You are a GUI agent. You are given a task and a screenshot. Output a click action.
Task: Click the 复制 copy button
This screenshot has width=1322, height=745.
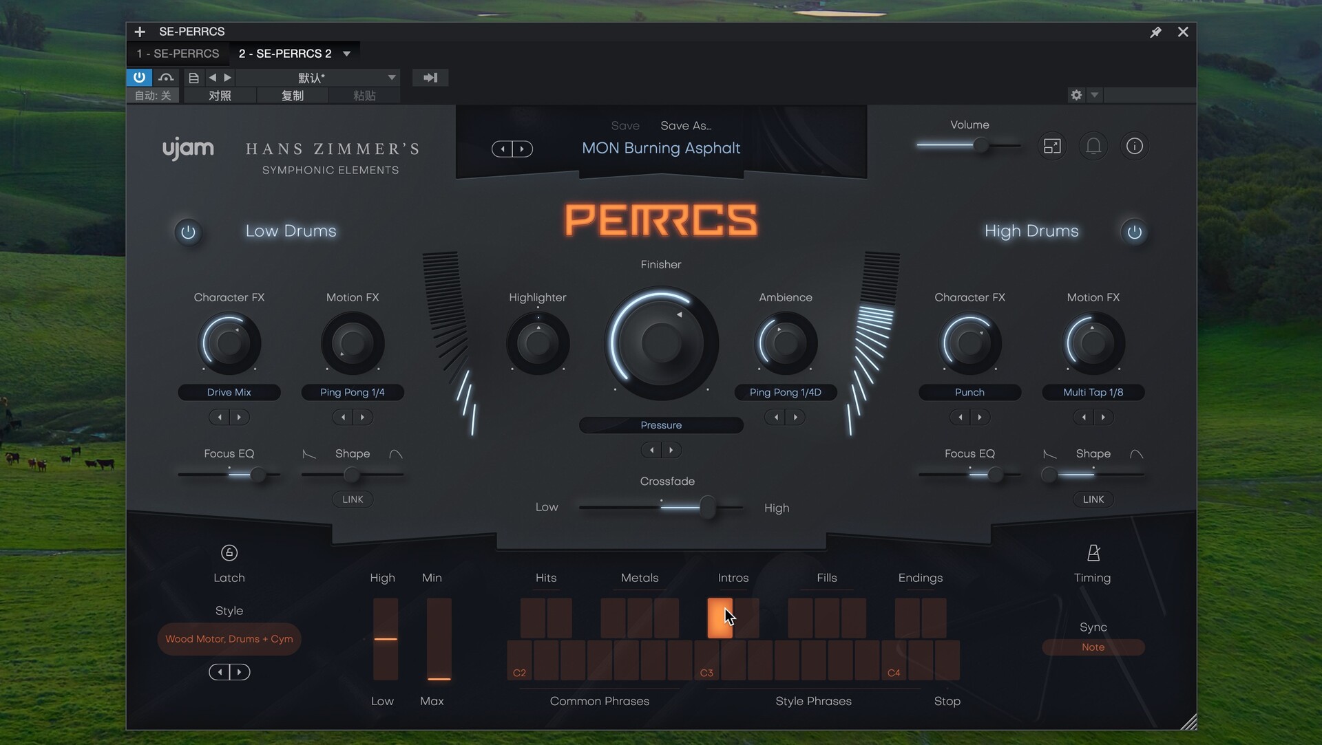tap(293, 96)
